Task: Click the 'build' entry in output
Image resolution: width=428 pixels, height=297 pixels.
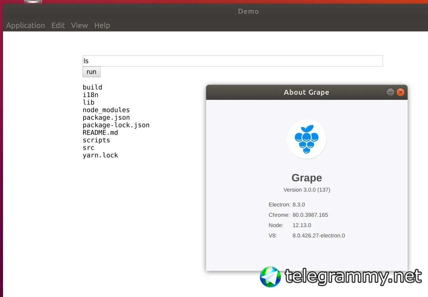Action: [92, 87]
